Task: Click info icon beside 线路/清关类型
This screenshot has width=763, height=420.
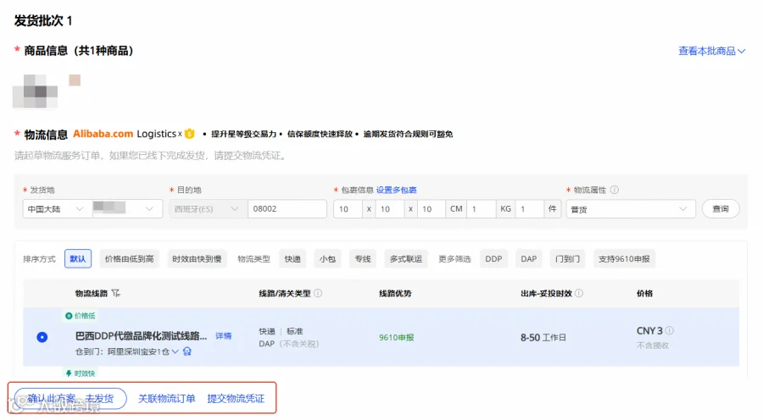Action: pos(318,293)
